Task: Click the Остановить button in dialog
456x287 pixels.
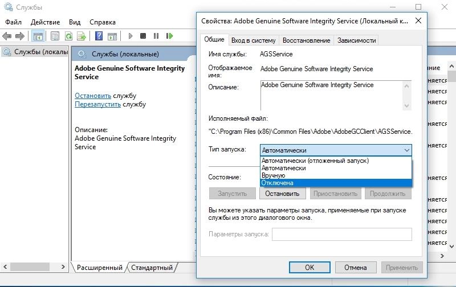Action: coord(282,194)
